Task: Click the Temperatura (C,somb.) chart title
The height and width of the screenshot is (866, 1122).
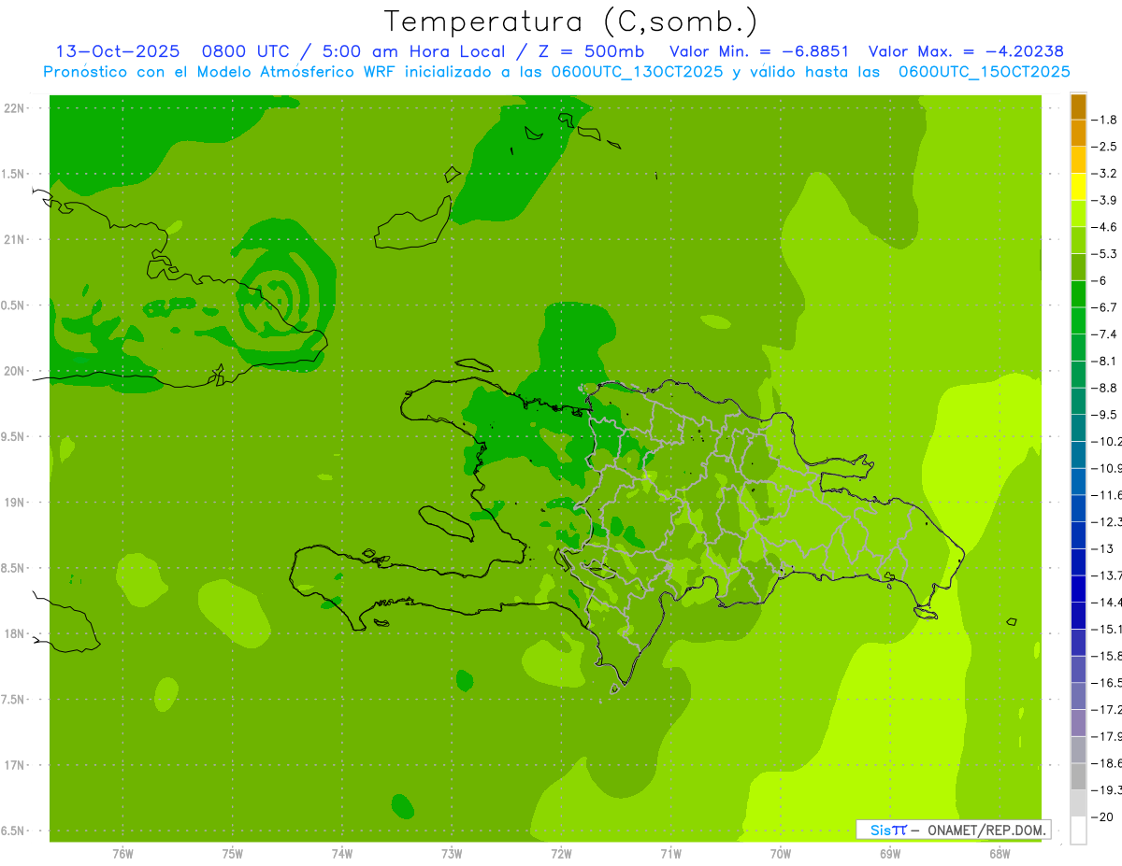Action: pos(571,21)
